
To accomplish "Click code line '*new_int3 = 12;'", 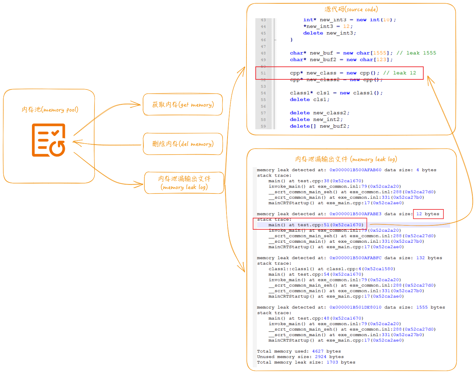I will [x=328, y=27].
